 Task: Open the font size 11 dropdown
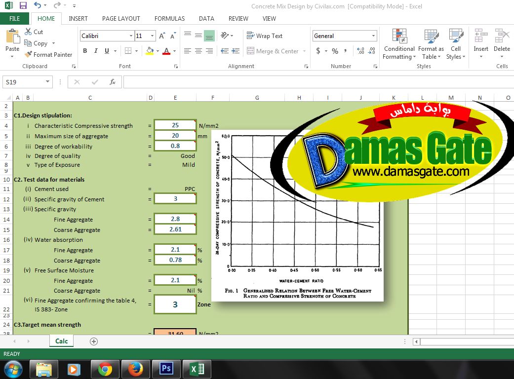tap(153, 36)
